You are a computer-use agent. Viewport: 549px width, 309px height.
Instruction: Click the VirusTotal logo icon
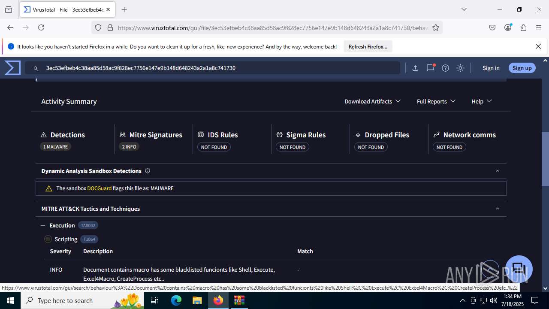(12, 68)
